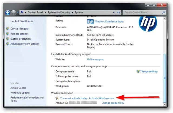Click the greyed Forward navigation button
173x113 pixels.
(14, 12)
